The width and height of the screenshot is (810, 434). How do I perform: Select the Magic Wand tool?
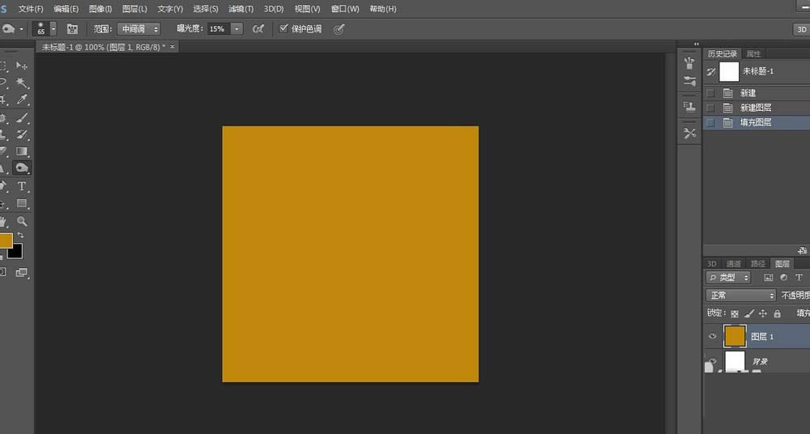click(x=22, y=83)
